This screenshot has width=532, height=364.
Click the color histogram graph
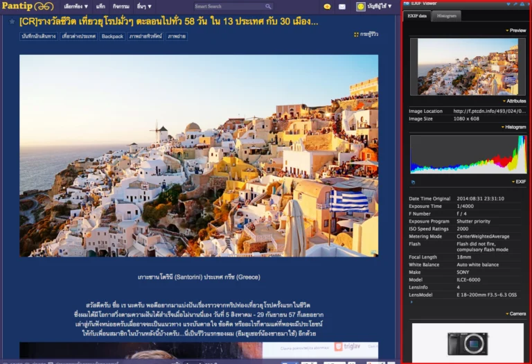pyautogui.click(x=468, y=155)
